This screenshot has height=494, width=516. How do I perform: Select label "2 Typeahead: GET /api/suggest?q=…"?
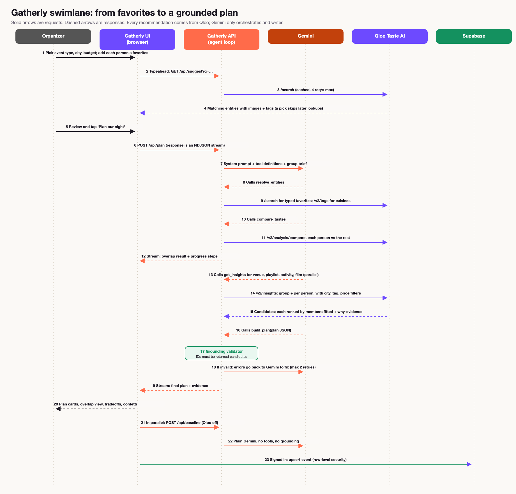179,71
